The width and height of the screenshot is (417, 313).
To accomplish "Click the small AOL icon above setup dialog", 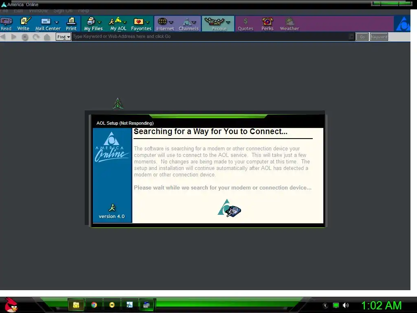I will pos(118,103).
